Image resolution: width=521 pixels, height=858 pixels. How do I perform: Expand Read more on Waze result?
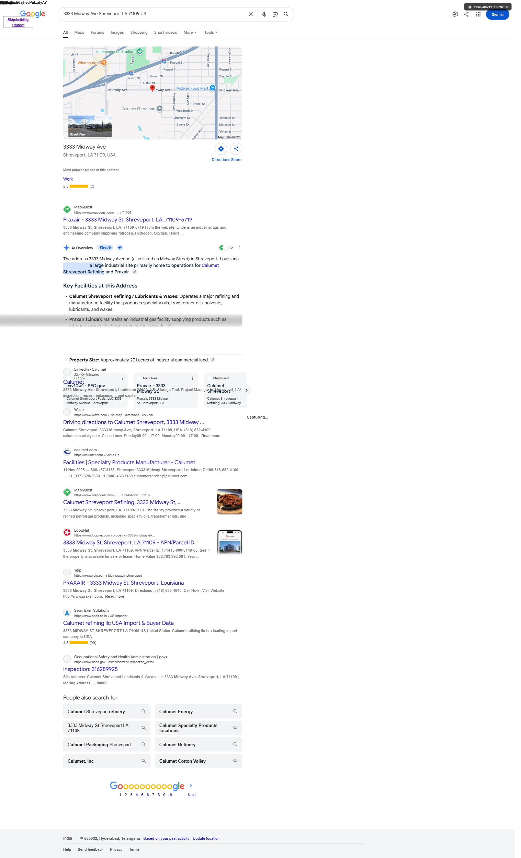(211, 436)
